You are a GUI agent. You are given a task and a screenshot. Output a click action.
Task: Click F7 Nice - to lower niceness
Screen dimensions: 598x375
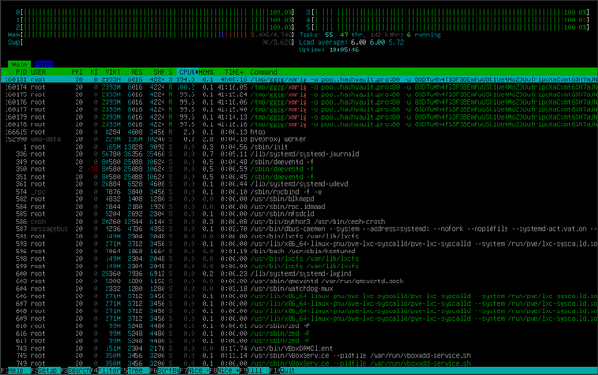pyautogui.click(x=194, y=371)
